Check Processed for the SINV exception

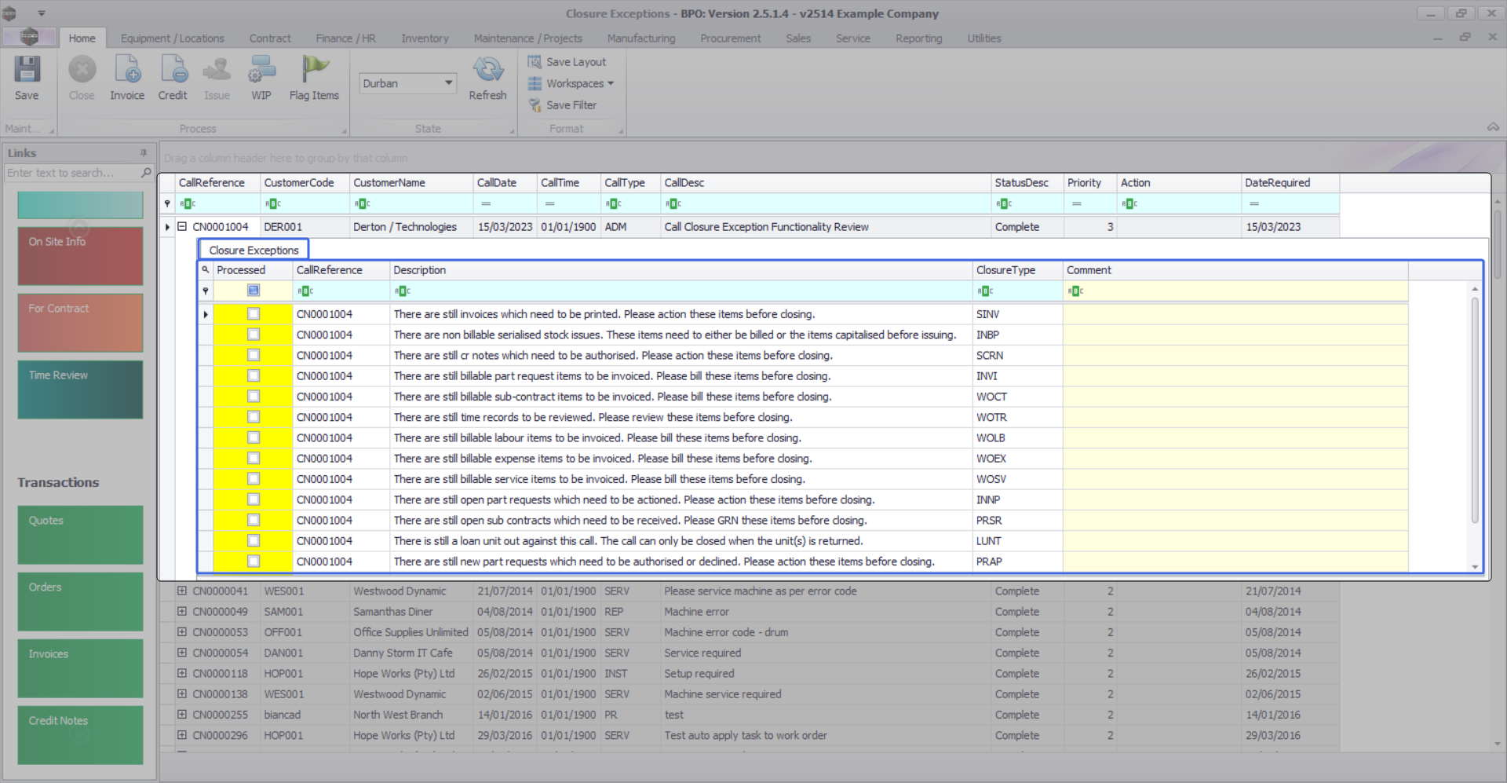(x=254, y=314)
